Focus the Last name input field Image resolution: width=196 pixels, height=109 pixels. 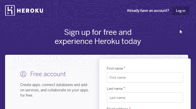[x=145, y=98]
